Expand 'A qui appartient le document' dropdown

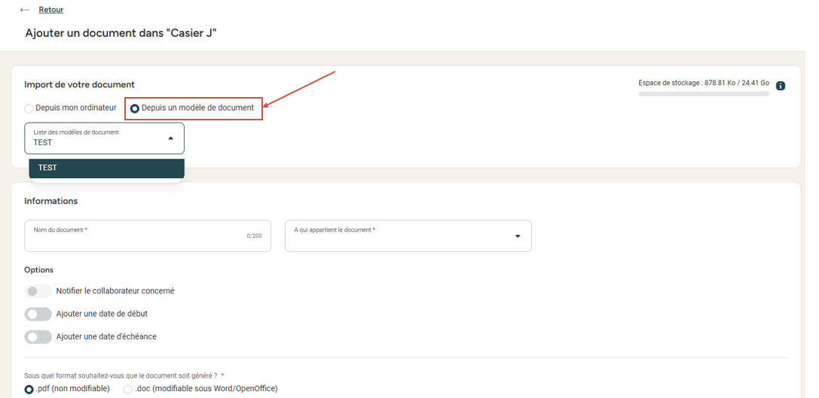(408, 236)
